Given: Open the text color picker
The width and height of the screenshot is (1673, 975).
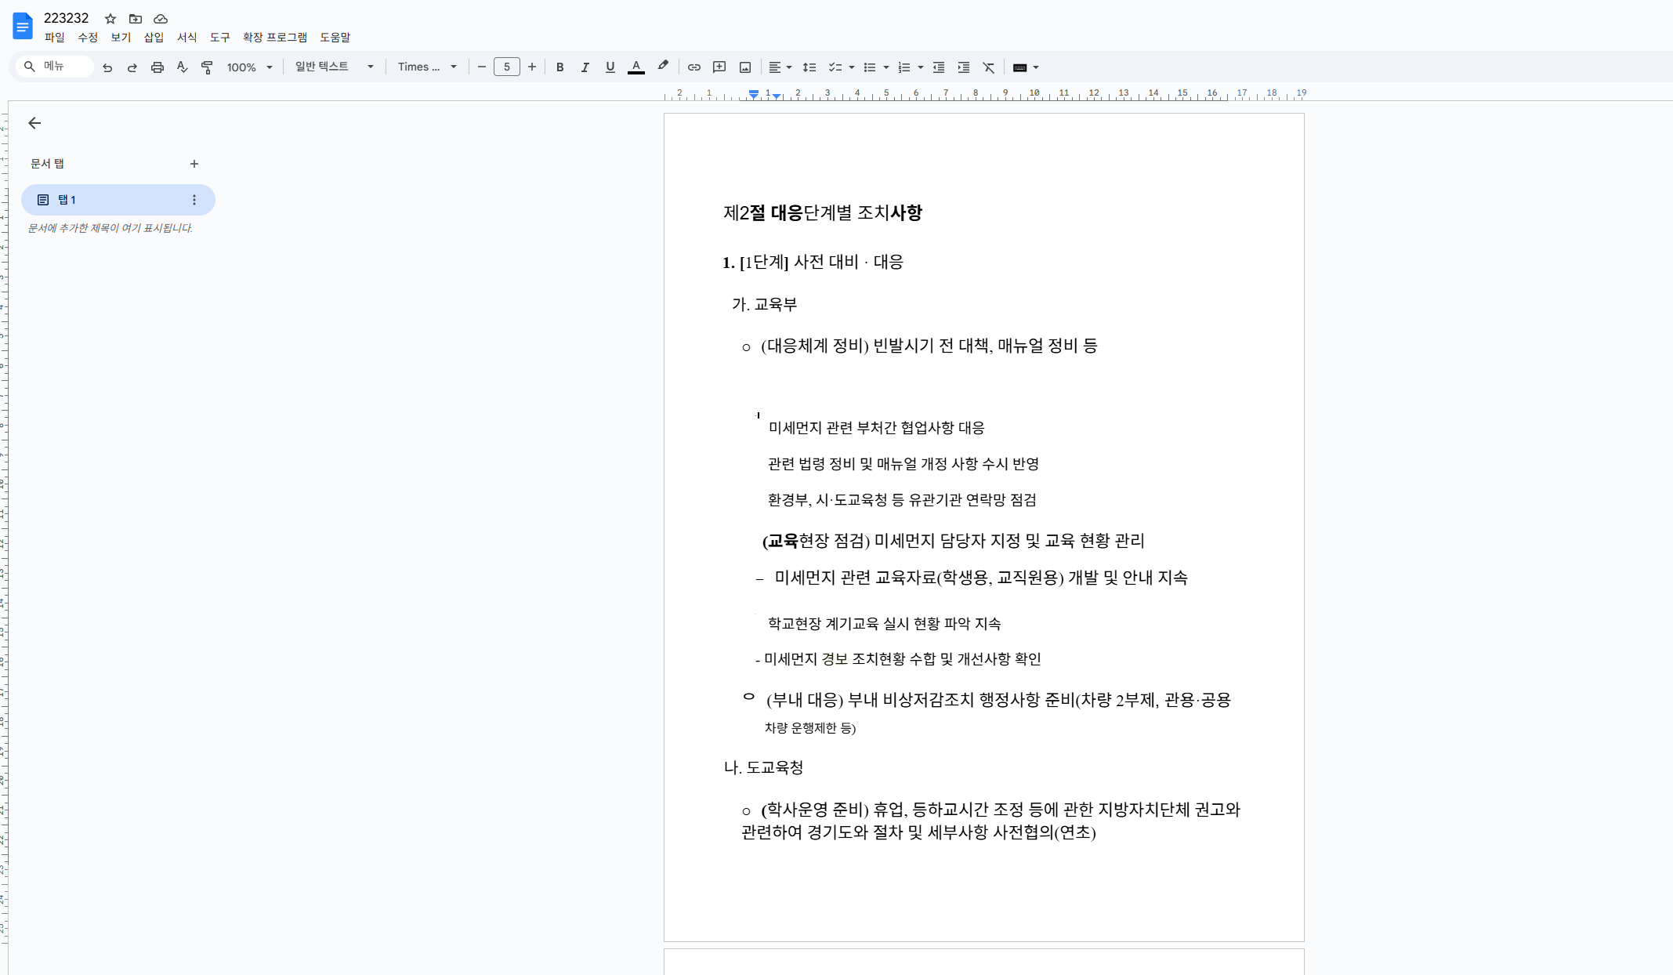Looking at the screenshot, I should (x=636, y=67).
